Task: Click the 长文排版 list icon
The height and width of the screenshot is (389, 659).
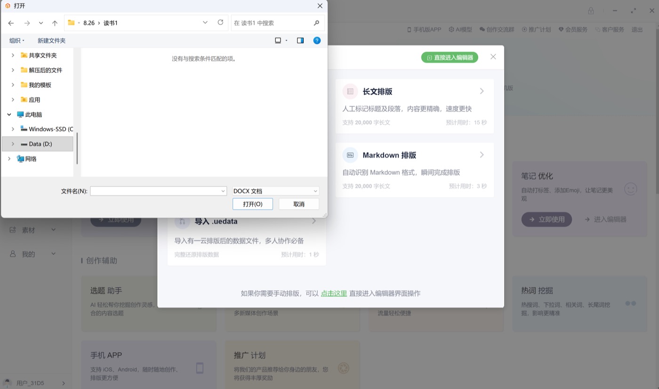Action: coord(350,91)
